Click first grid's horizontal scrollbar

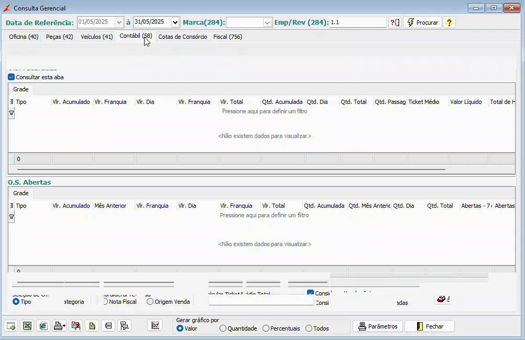[231, 169]
